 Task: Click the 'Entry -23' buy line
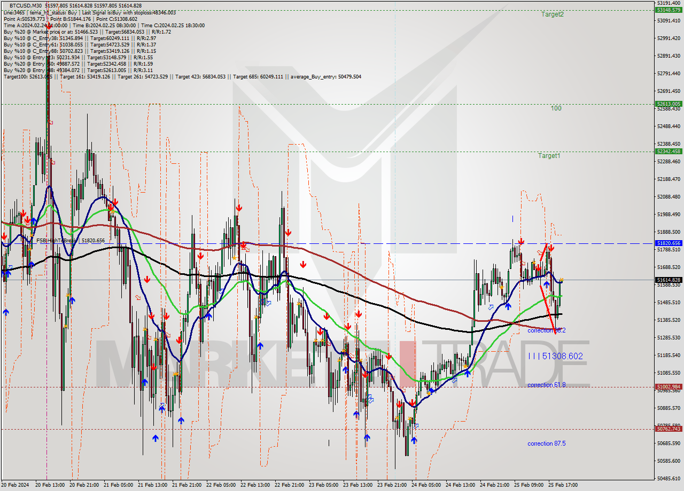(x=78, y=57)
